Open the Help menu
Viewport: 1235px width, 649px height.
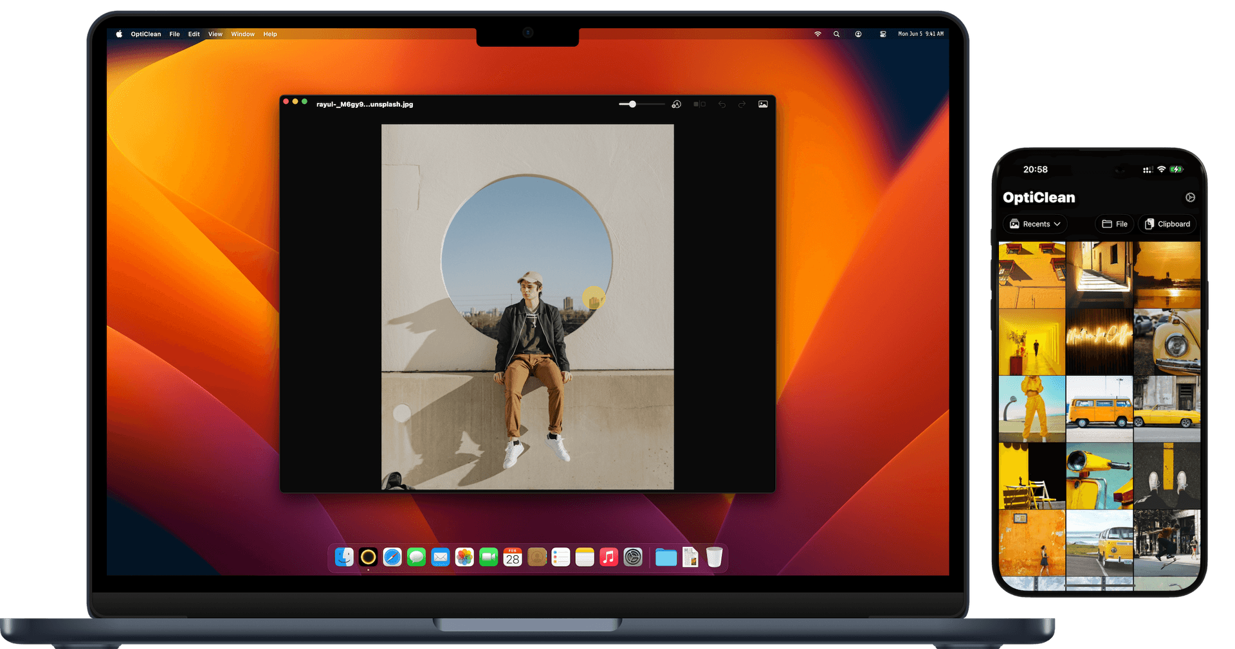tap(270, 34)
